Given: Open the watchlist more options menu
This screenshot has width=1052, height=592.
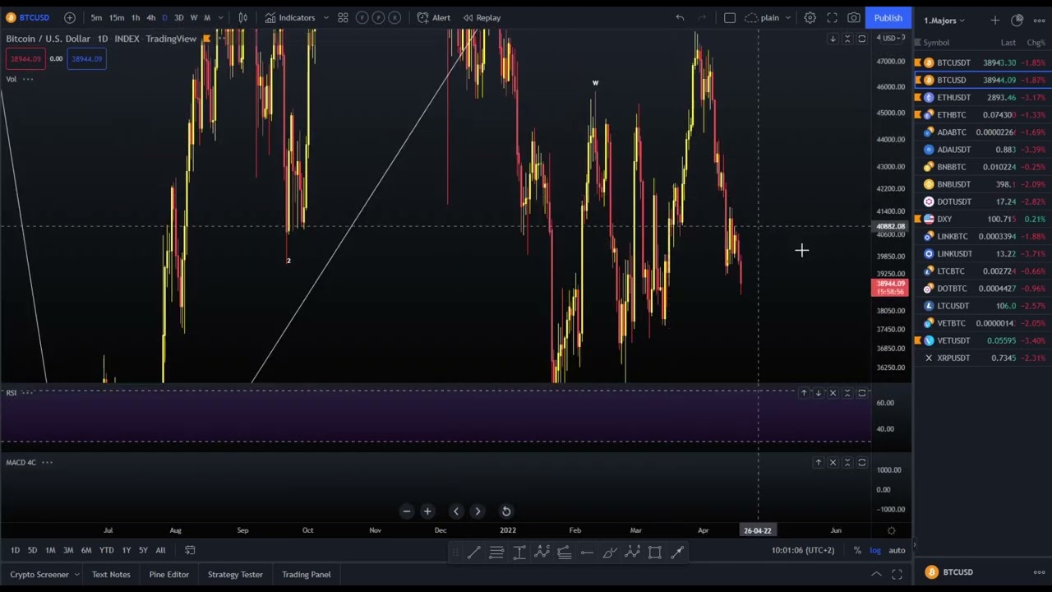Looking at the screenshot, I should click(1039, 20).
